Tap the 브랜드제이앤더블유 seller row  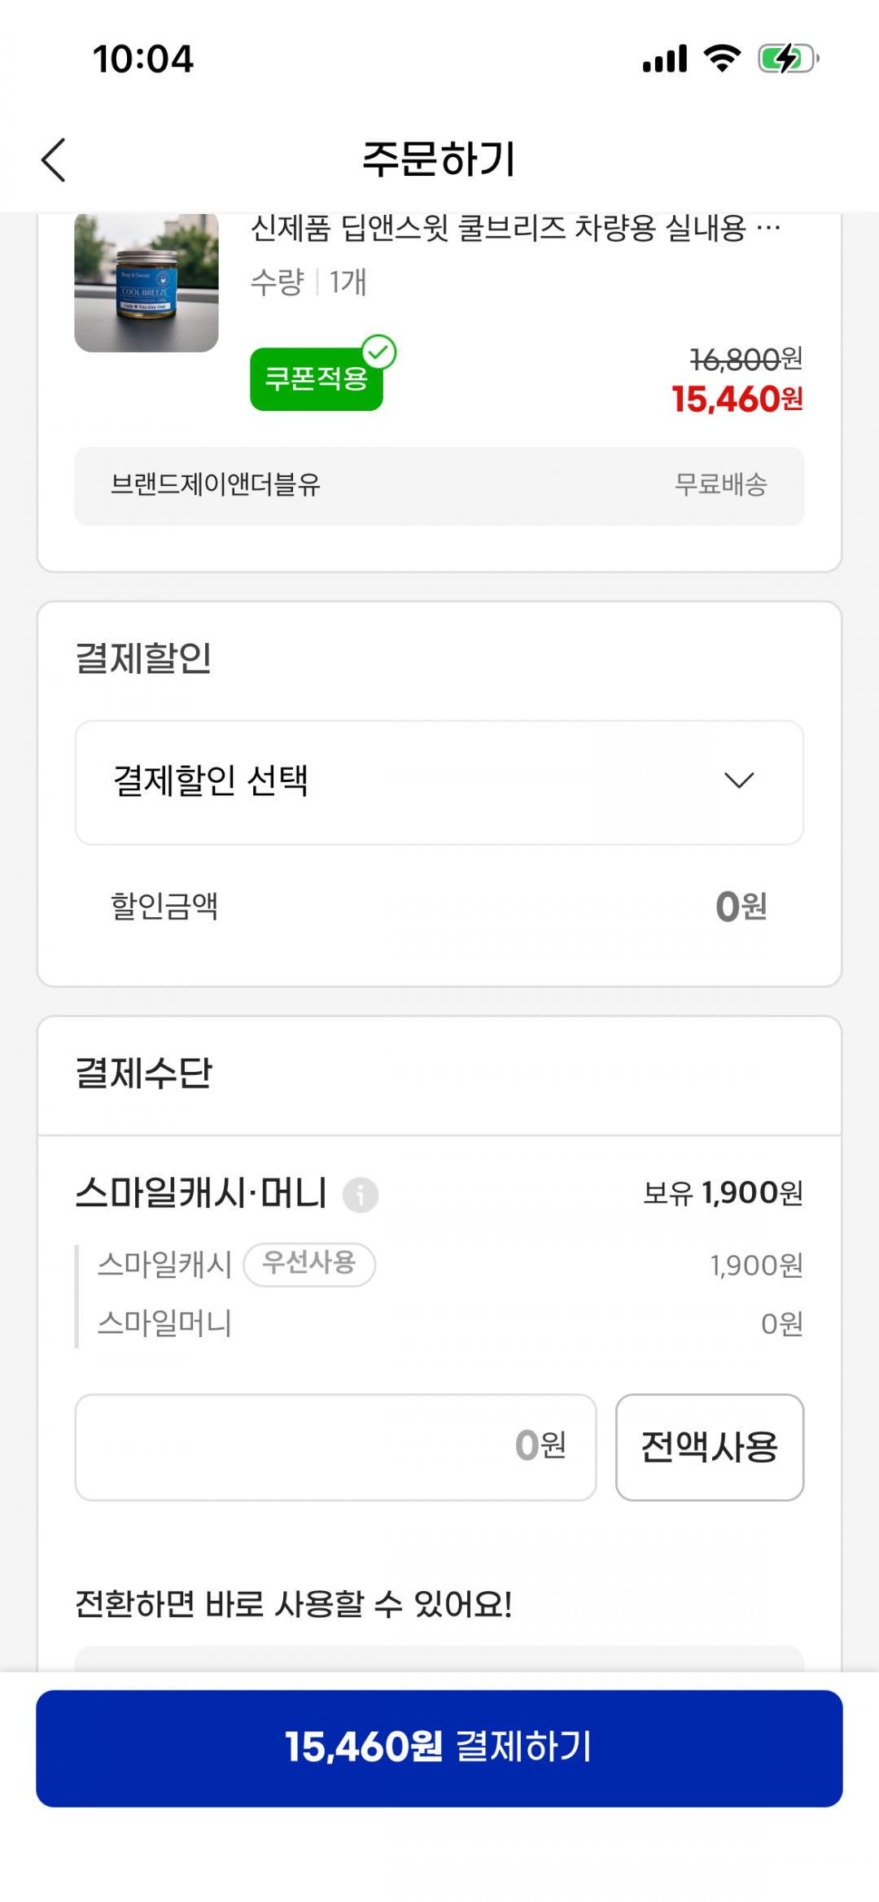tap(439, 486)
